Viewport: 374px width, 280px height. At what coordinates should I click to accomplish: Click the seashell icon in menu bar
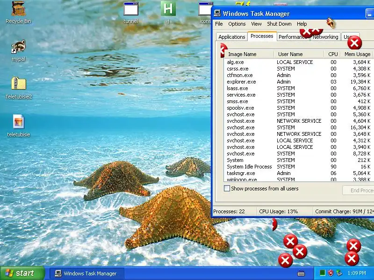coord(331,23)
